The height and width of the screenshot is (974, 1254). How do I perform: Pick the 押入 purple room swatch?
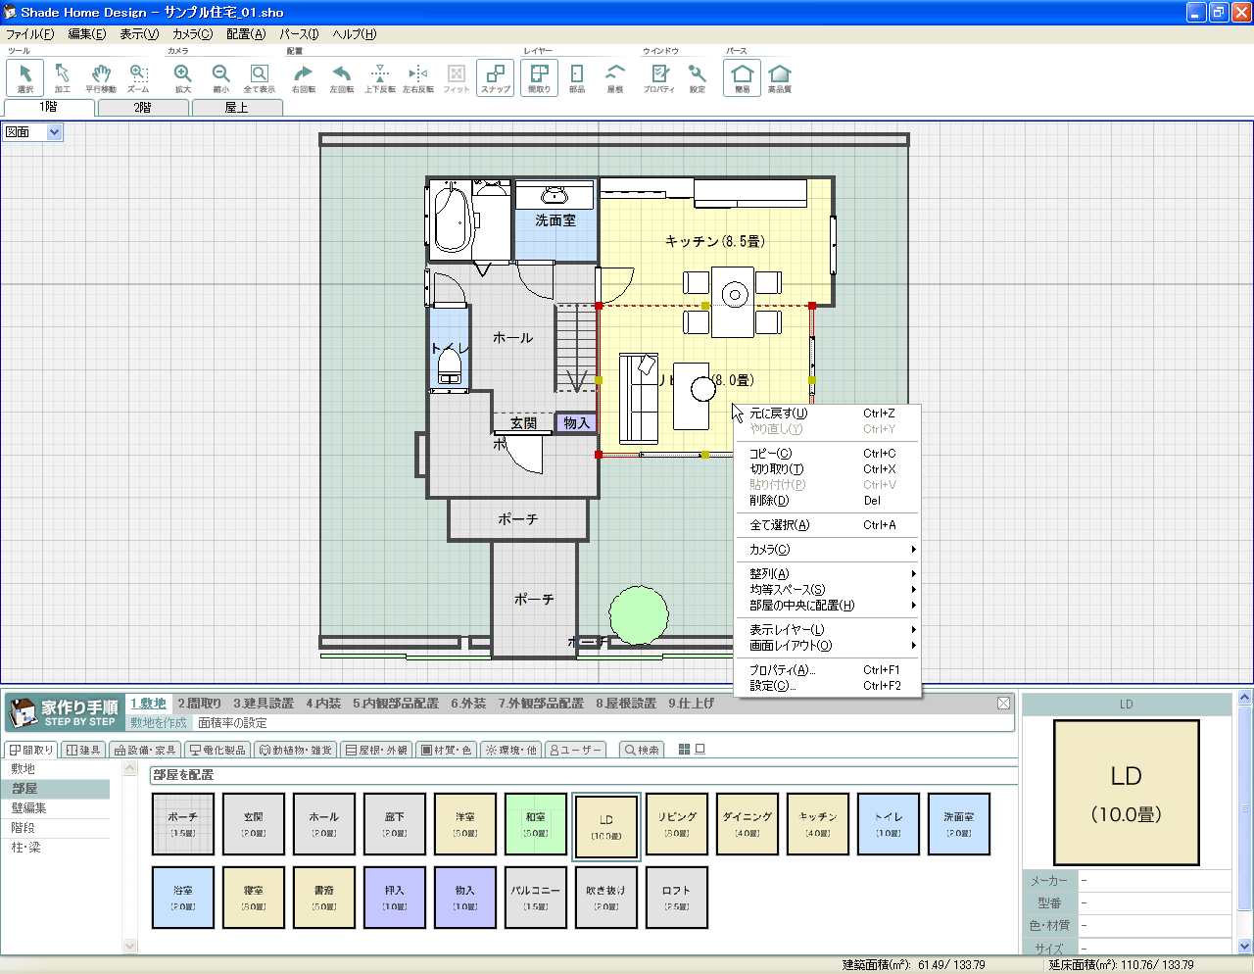pos(395,898)
